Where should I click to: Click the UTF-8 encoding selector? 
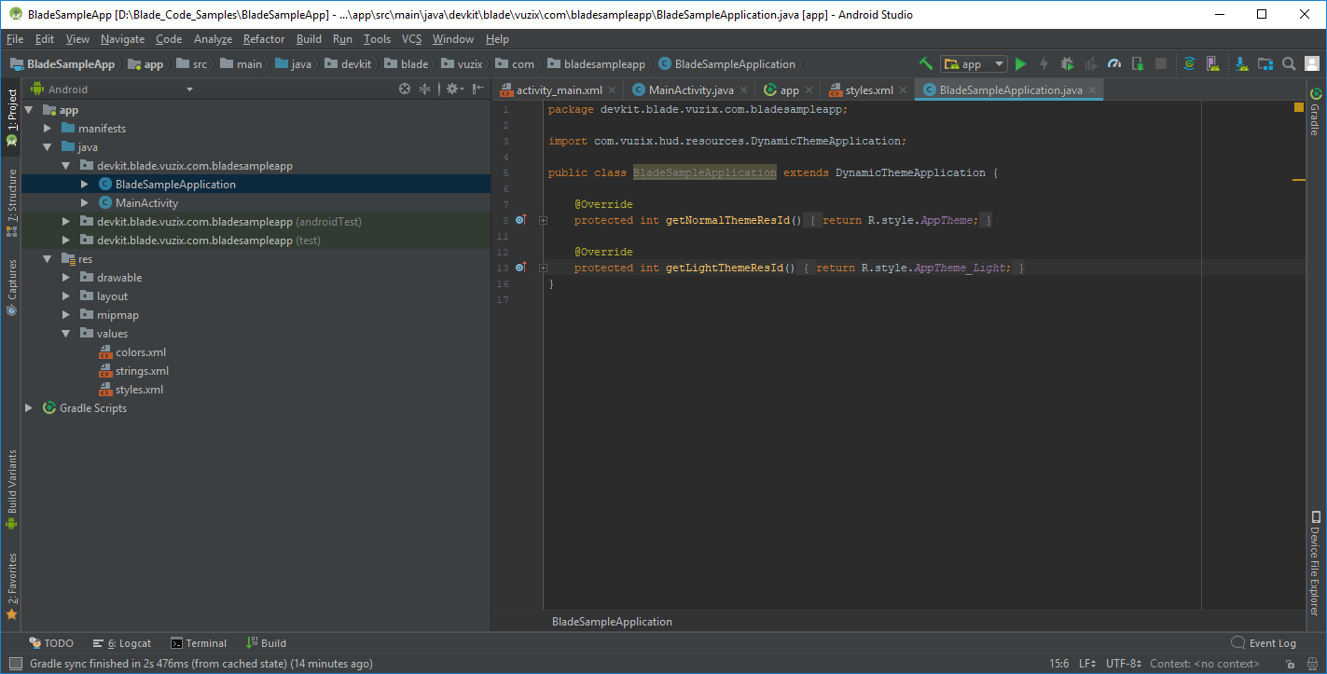pos(1123,664)
